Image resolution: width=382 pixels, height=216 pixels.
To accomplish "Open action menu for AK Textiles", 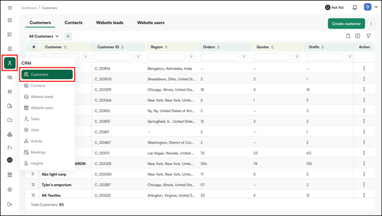I will [x=364, y=195].
